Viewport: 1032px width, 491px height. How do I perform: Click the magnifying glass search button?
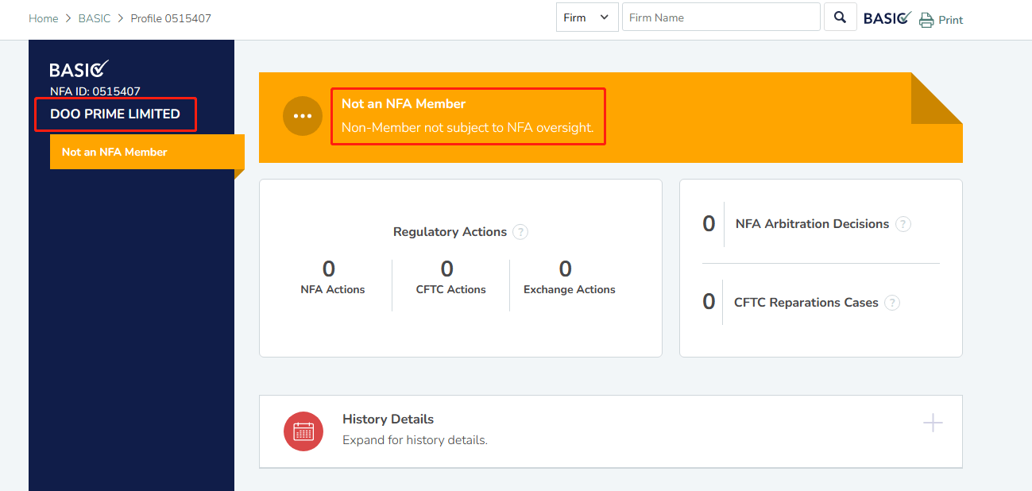840,17
